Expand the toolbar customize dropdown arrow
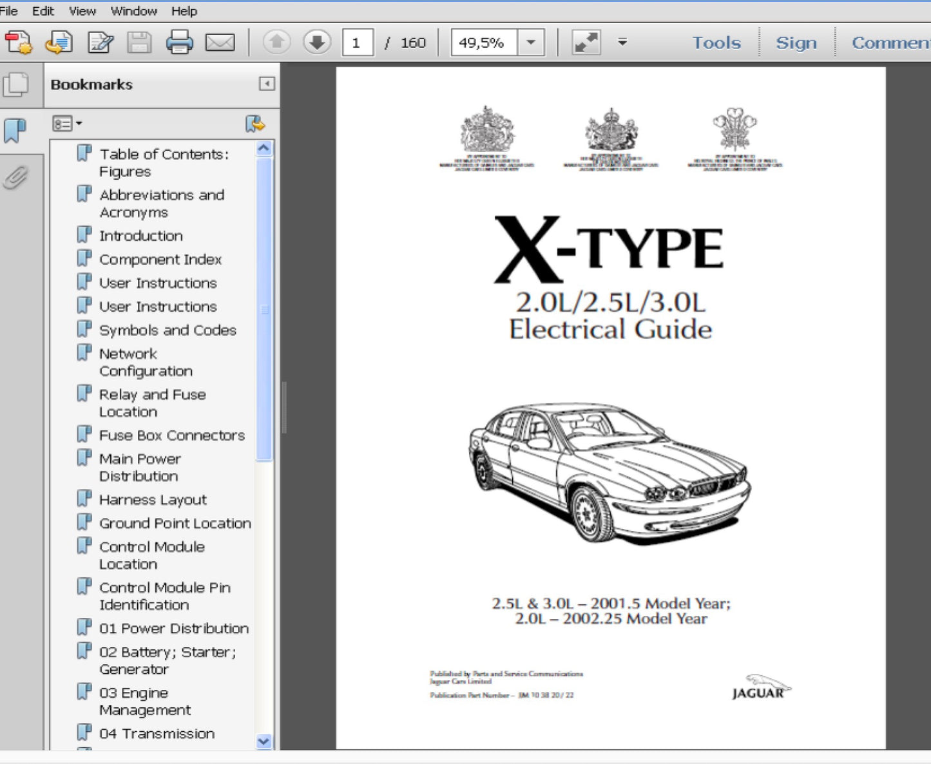 coord(622,43)
